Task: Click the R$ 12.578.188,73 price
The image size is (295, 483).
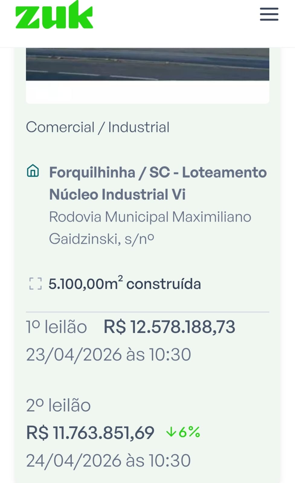Action: pyautogui.click(x=169, y=327)
